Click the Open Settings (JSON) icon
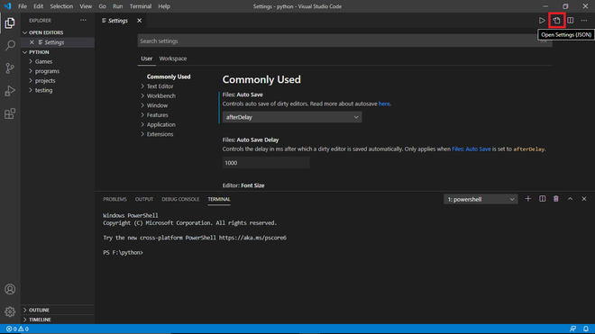The width and height of the screenshot is (595, 334). tap(556, 21)
